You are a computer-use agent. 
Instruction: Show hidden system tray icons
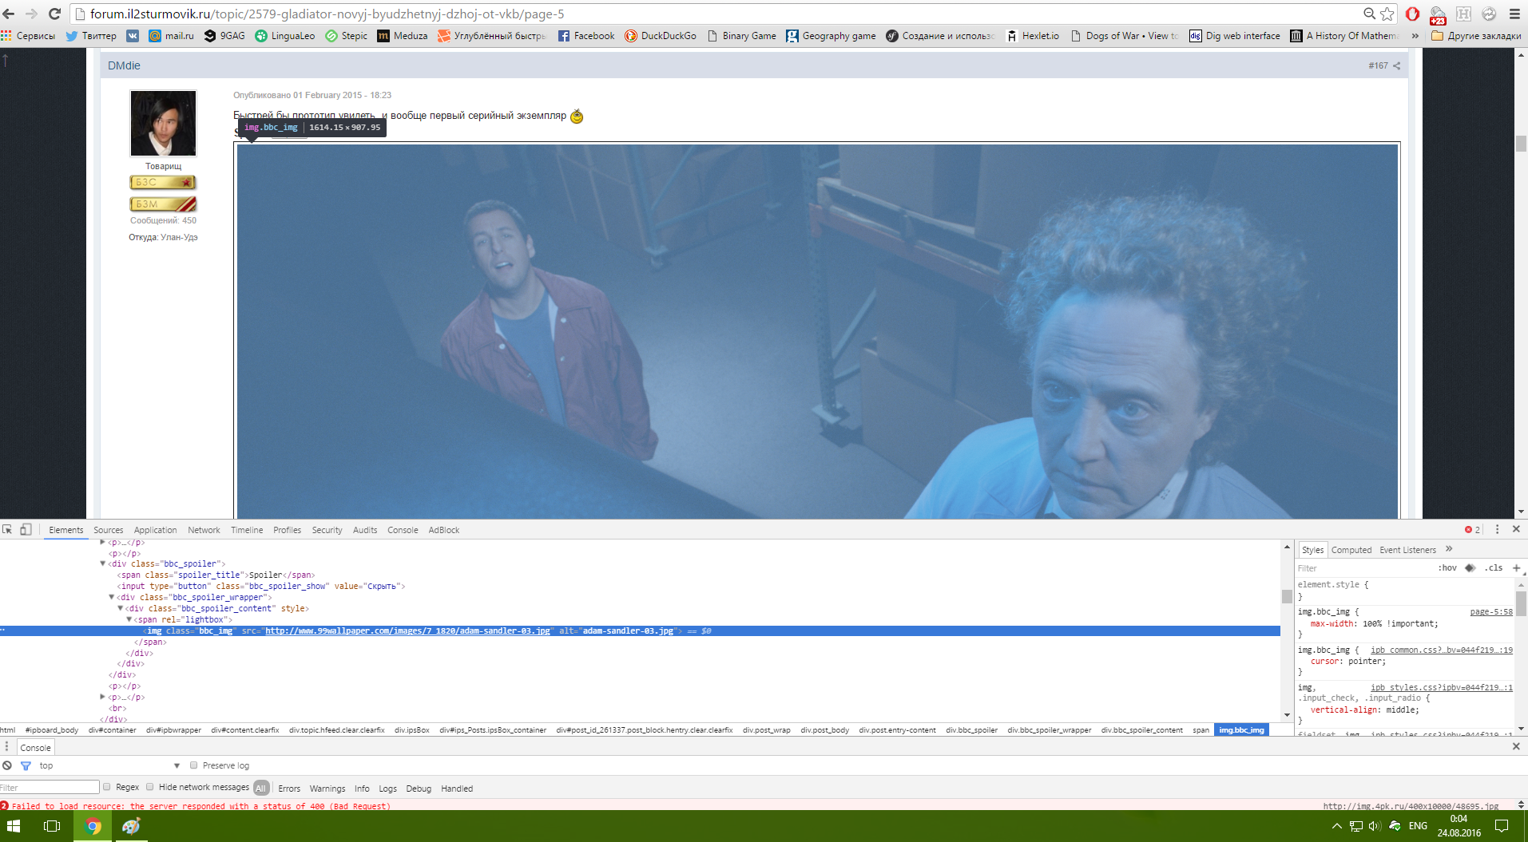tap(1336, 826)
